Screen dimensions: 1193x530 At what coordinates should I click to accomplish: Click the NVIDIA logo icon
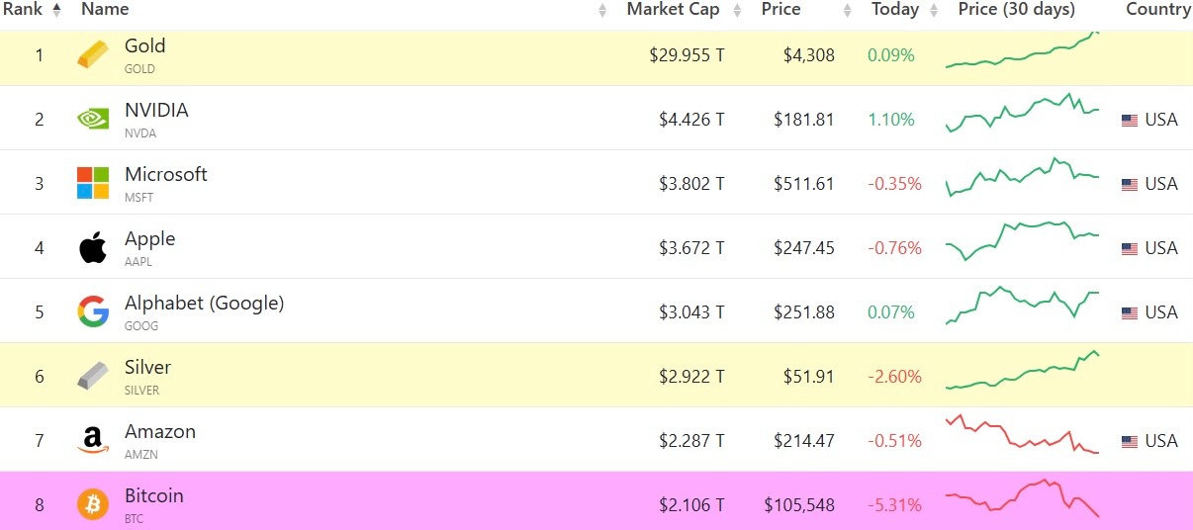[x=93, y=120]
